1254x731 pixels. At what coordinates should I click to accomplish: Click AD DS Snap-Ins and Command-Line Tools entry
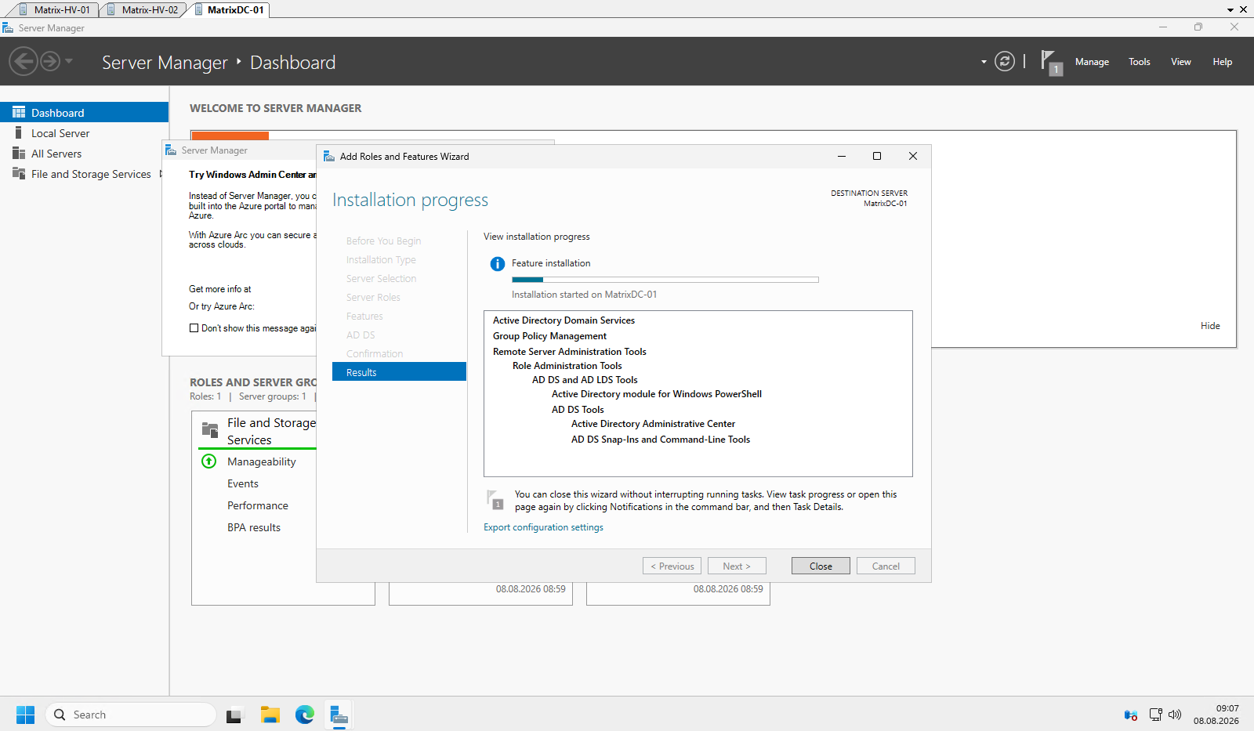point(661,440)
